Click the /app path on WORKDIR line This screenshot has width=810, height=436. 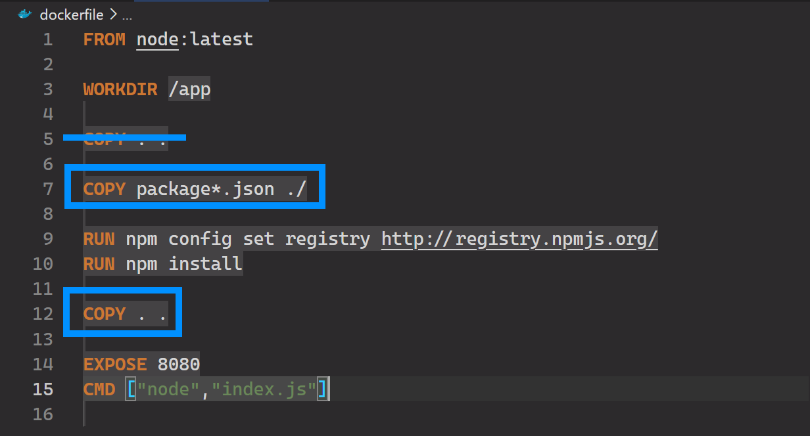189,89
